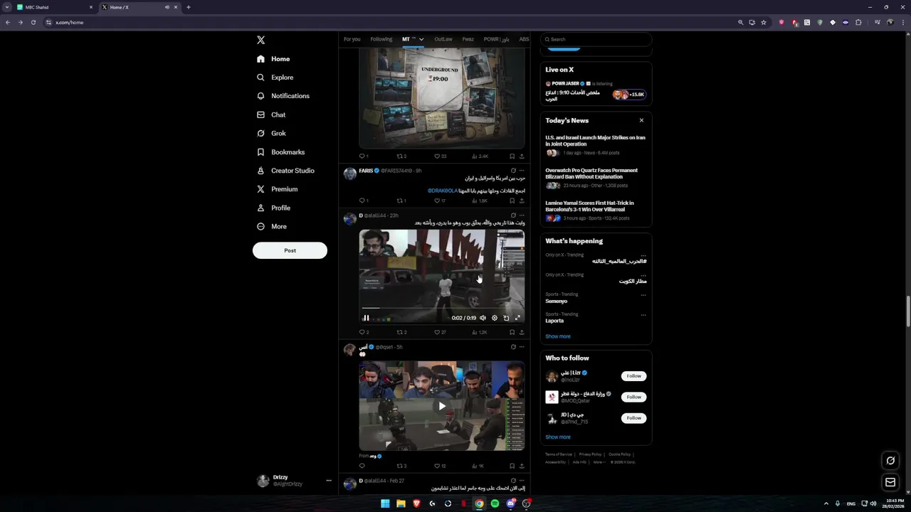
Task: Enter fullscreen on the playing video
Action: point(517,318)
